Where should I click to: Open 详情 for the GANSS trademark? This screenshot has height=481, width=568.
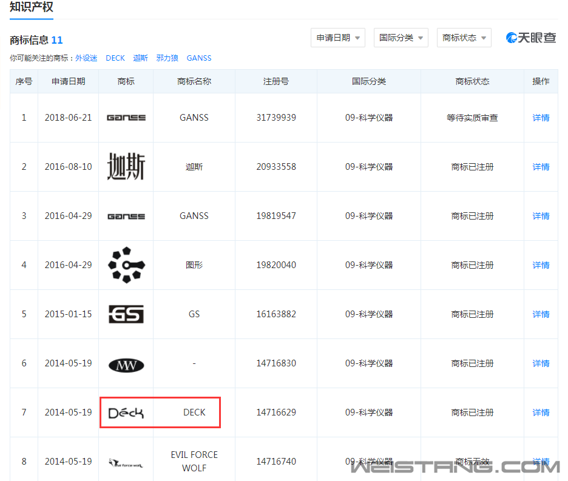click(x=540, y=117)
